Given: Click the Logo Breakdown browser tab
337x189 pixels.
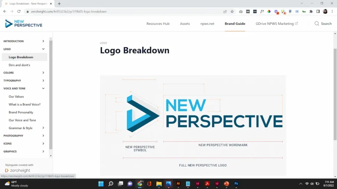Looking at the screenshot, I should [28, 4].
